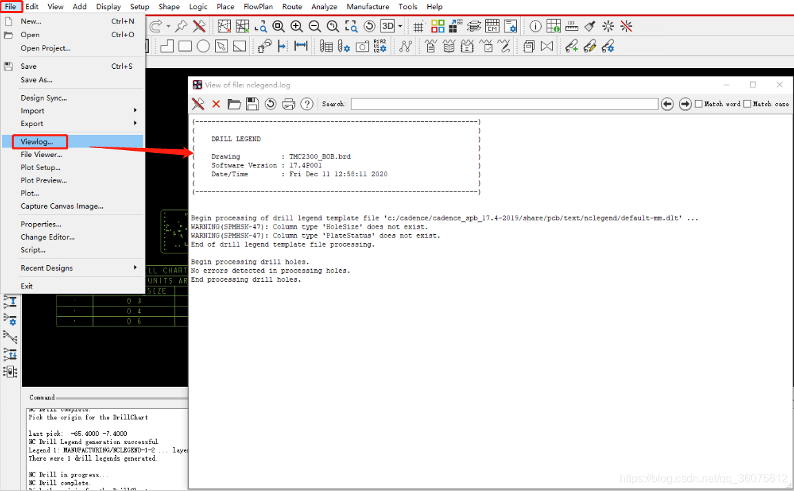Image resolution: width=794 pixels, height=491 pixels.
Task: Open the redo dropdown arrow
Action: [168, 26]
